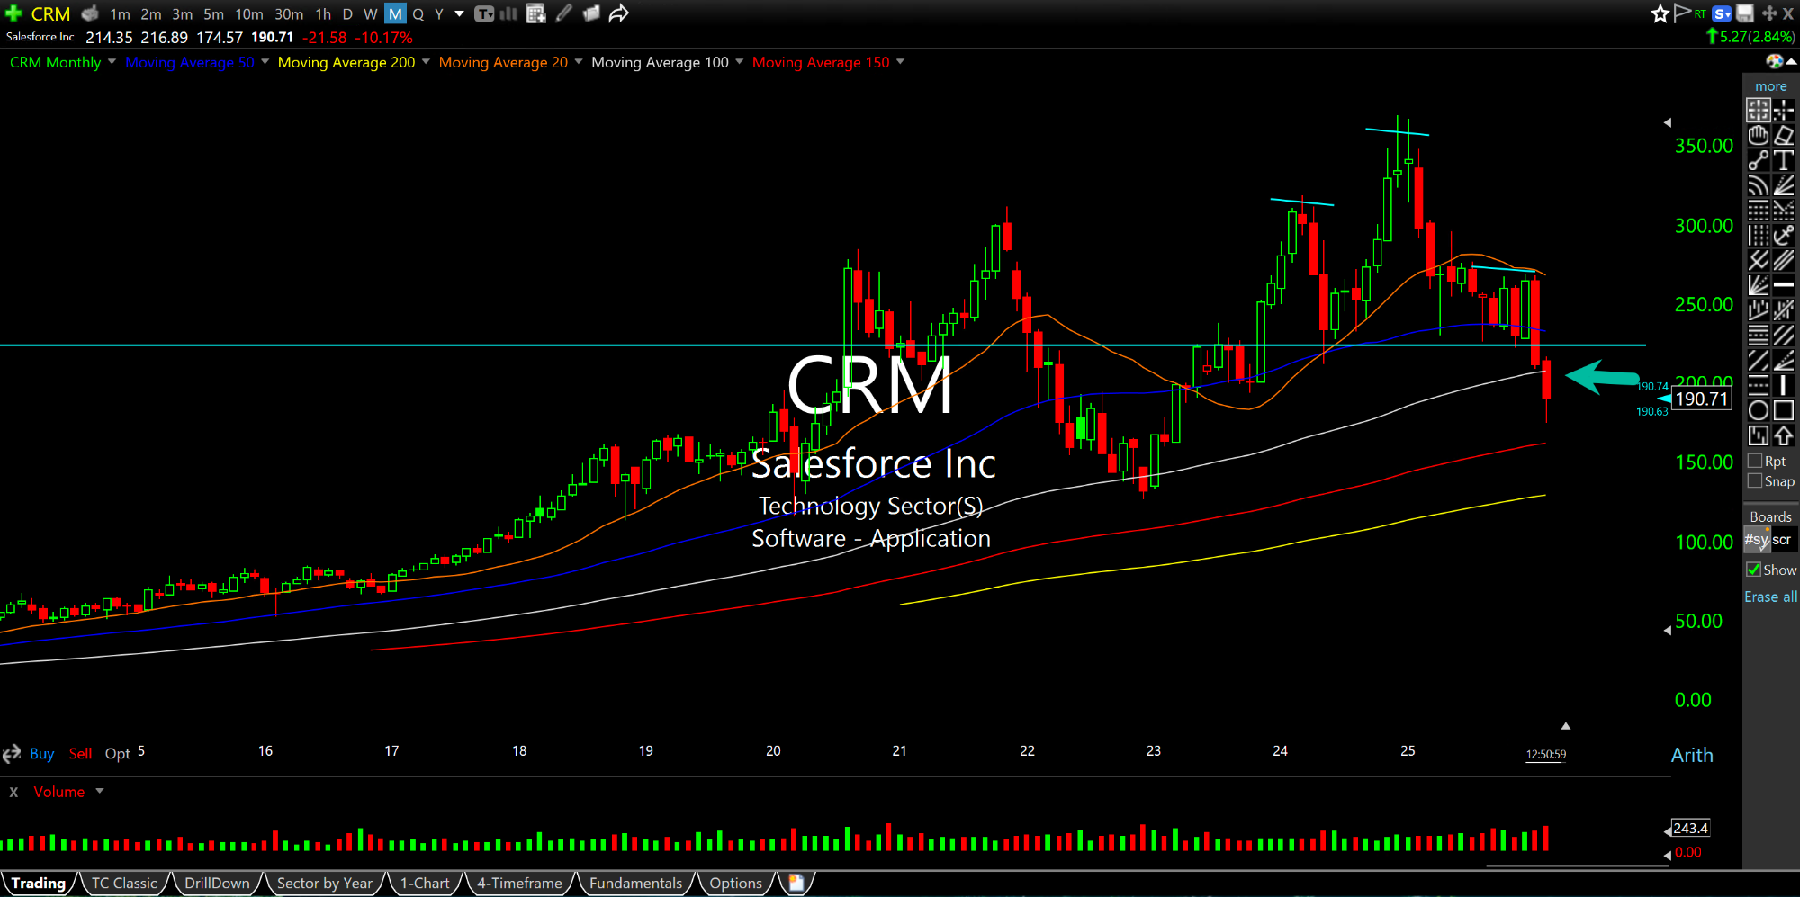
Task: Choose the circle shape drawing tool
Action: (x=1758, y=411)
